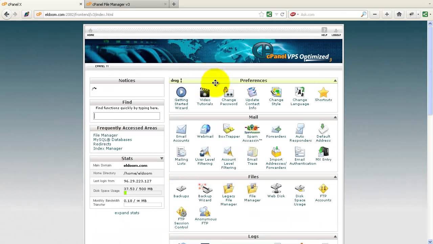Screen dimensions: 433x244
Task: Open the Getting Started Wizard icon
Action: (x=181, y=92)
